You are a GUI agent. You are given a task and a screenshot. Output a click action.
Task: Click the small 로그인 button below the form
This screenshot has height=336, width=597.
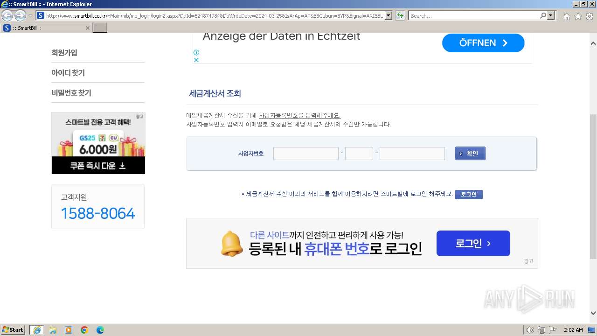click(x=469, y=195)
